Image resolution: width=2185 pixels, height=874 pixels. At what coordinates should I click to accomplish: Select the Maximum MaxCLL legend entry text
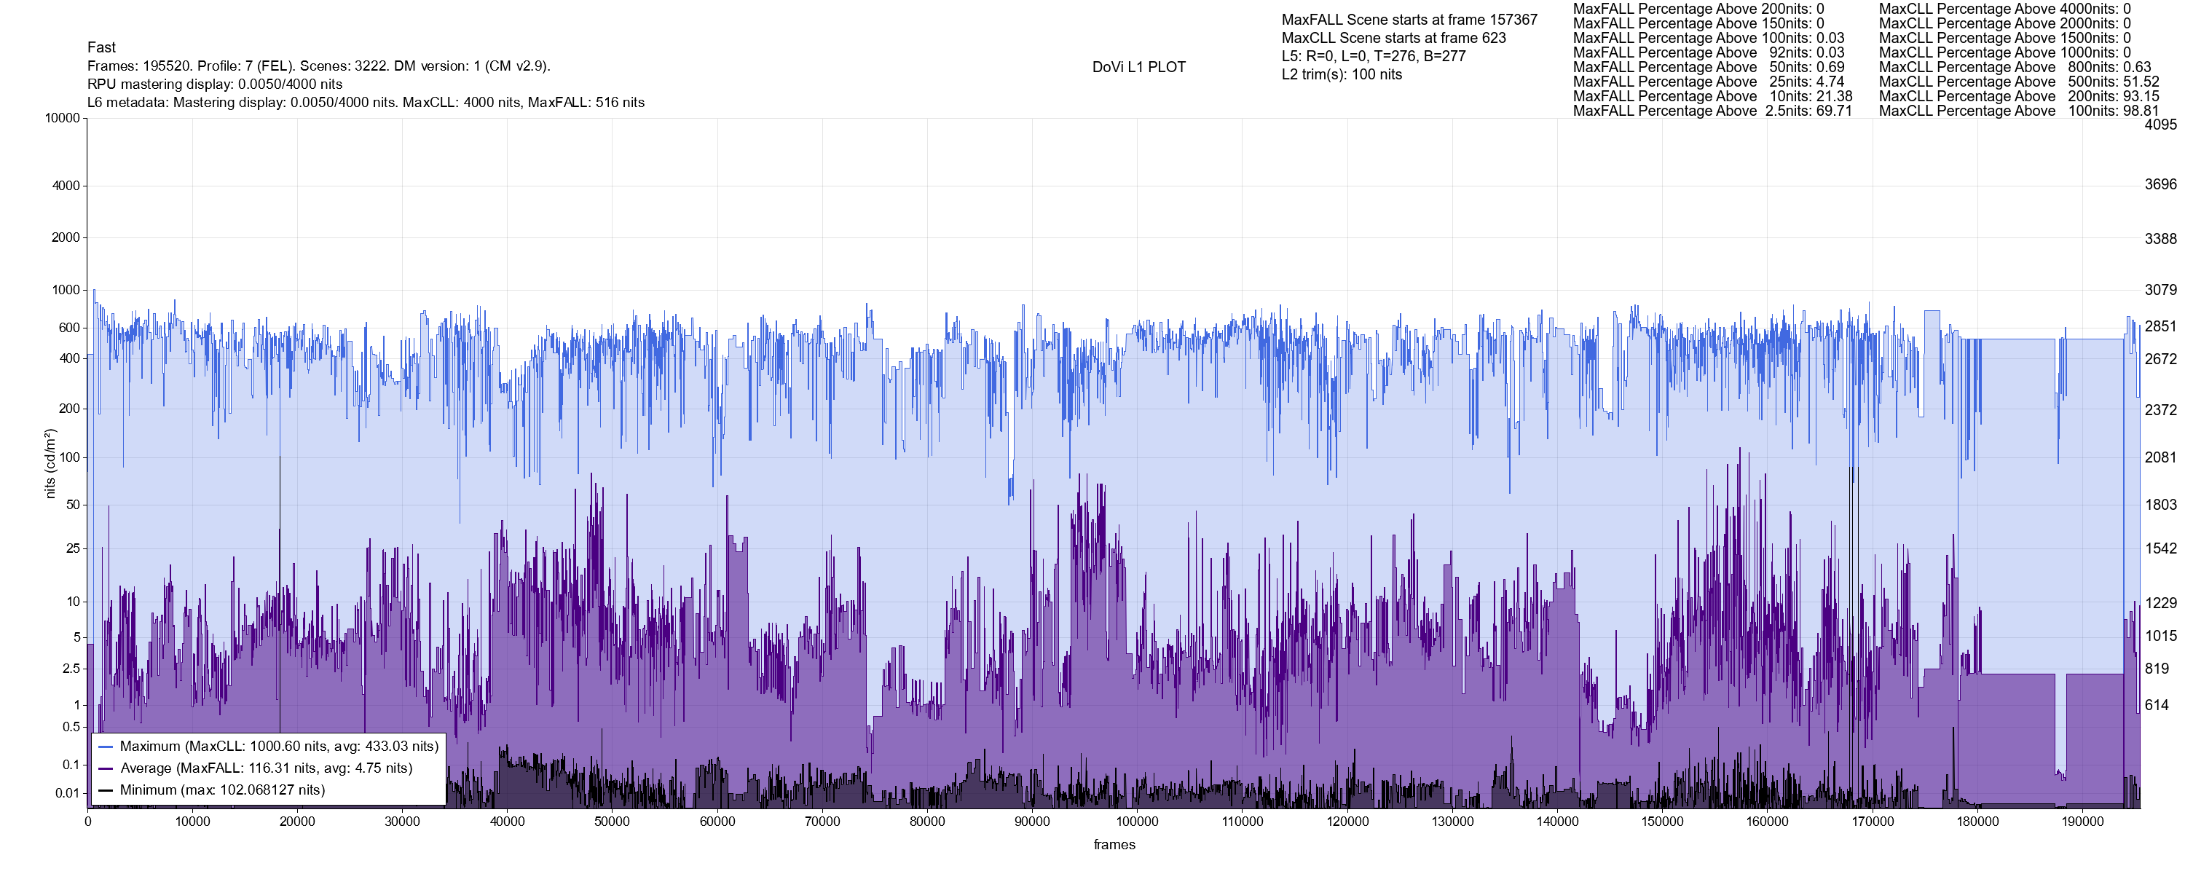pos(279,747)
